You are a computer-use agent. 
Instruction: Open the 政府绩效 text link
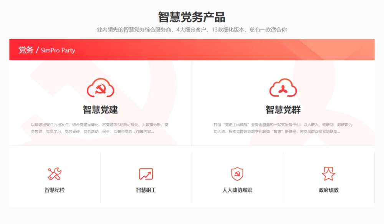[328, 190]
